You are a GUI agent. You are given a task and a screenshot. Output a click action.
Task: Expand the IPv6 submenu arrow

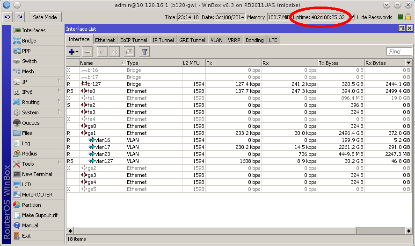click(59, 91)
